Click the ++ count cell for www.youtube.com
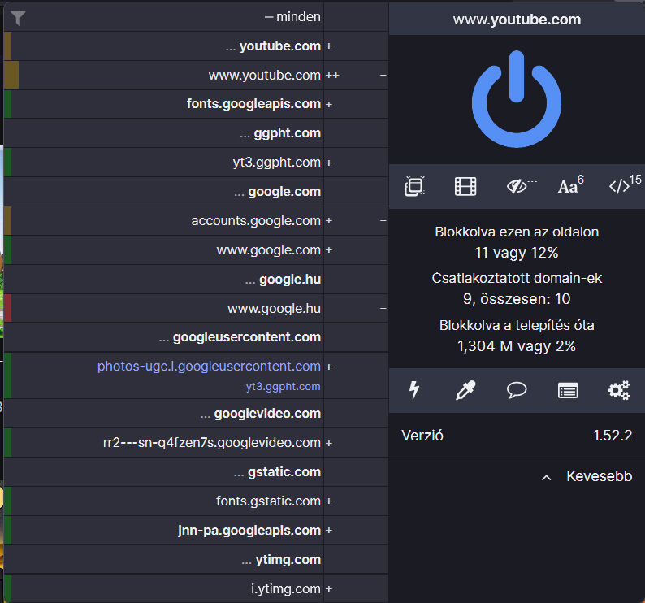Image resolution: width=645 pixels, height=603 pixels. [356, 76]
